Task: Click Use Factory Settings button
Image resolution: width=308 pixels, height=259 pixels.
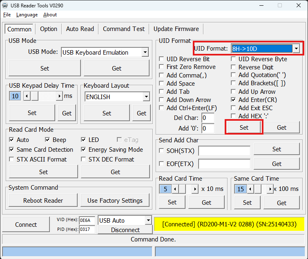Action: (115, 200)
